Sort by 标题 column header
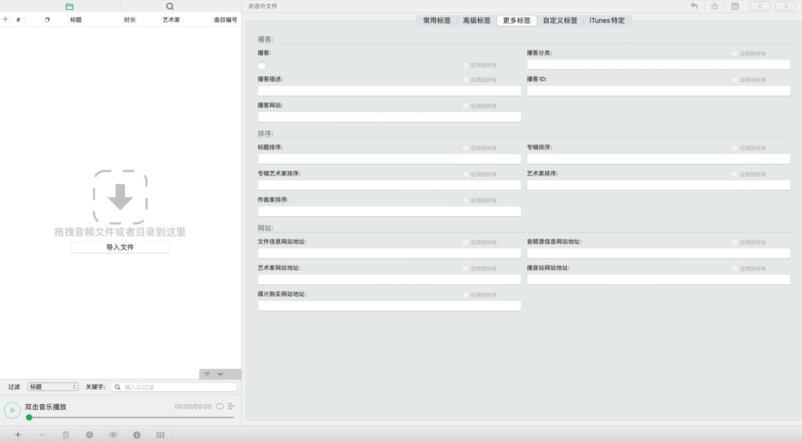 (x=76, y=20)
